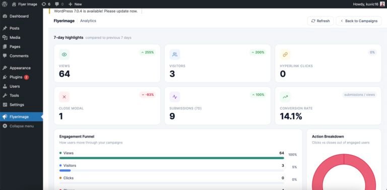Open the 6 pending updates icon
387x190 pixels.
pos(46,4)
